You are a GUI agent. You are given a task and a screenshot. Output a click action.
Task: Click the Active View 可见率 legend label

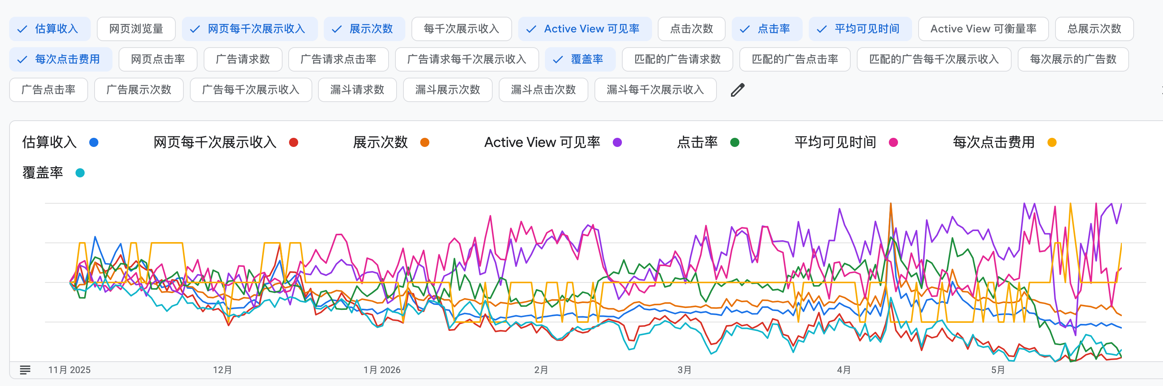pos(542,142)
